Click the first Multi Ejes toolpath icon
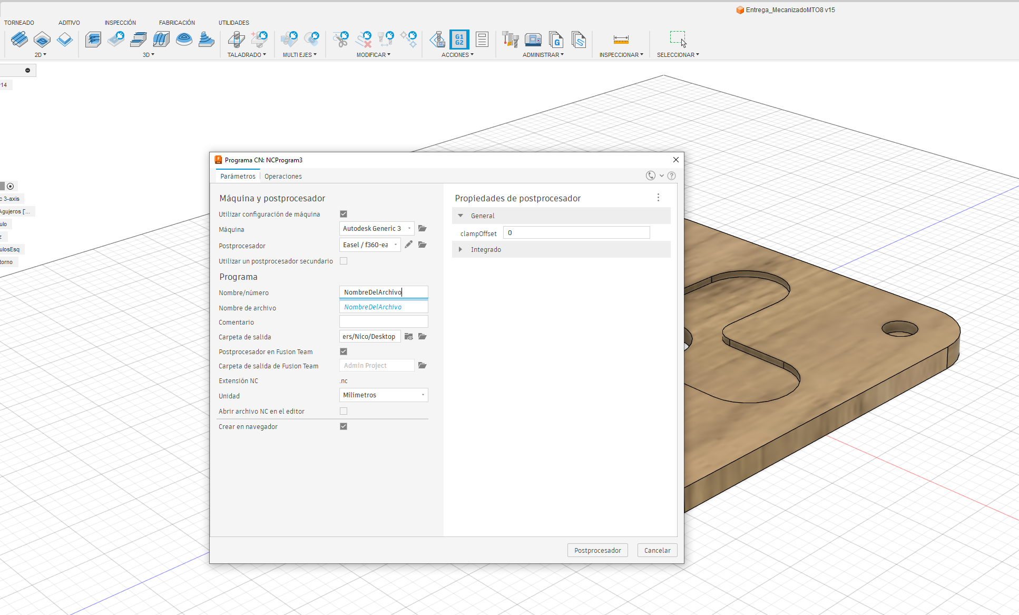1019x615 pixels. click(x=289, y=40)
